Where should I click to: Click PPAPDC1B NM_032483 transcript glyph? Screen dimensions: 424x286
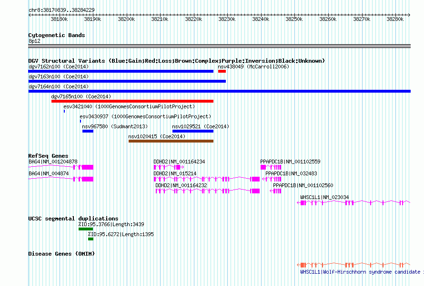coord(272,179)
